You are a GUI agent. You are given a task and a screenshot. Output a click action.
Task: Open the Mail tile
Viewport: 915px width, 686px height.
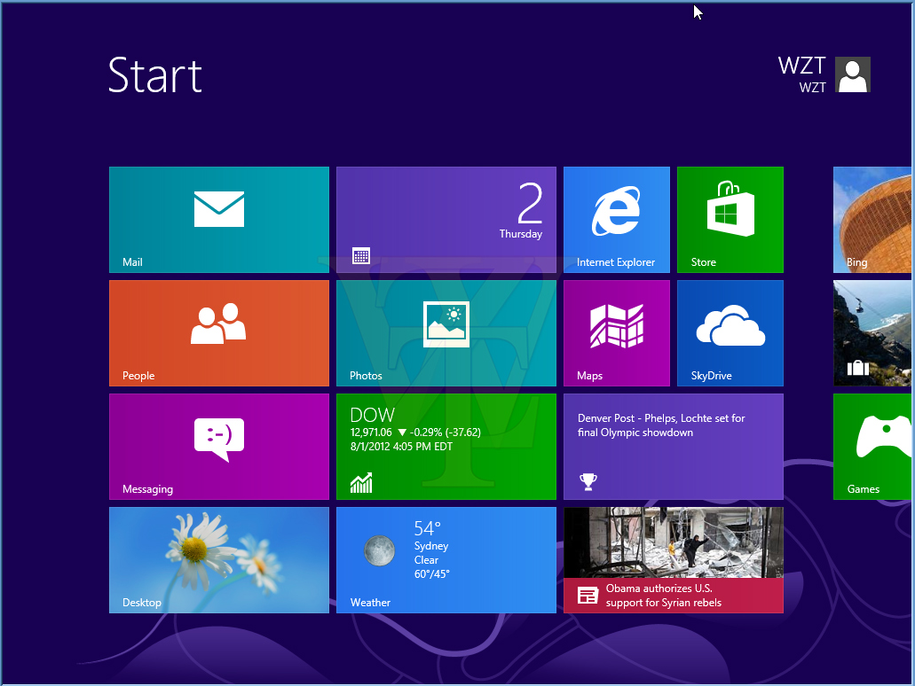coord(218,219)
